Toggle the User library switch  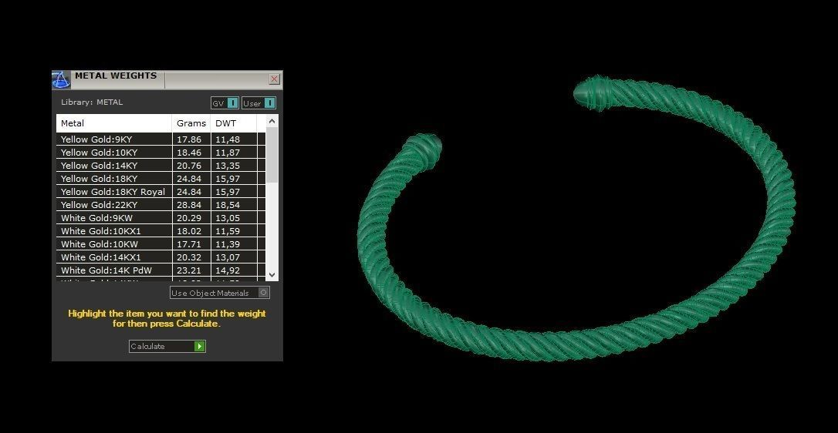click(258, 103)
